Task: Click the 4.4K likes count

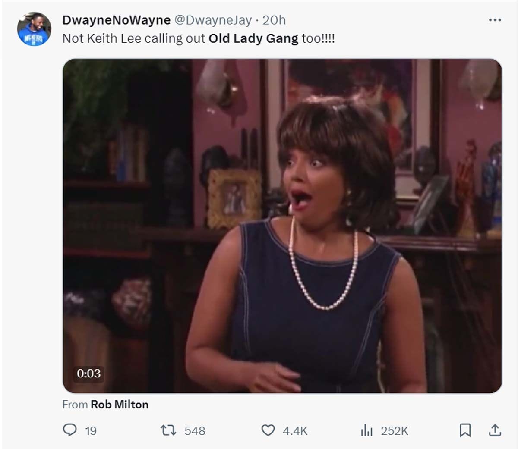Action: [295, 431]
